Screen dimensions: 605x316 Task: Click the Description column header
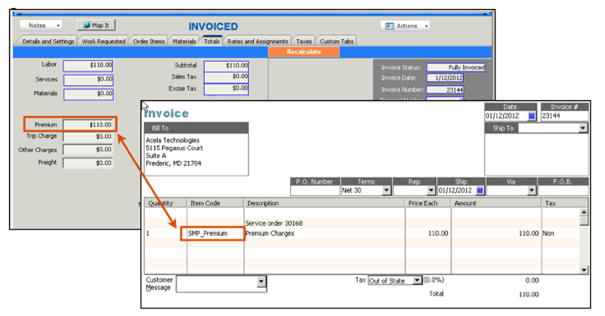click(324, 203)
